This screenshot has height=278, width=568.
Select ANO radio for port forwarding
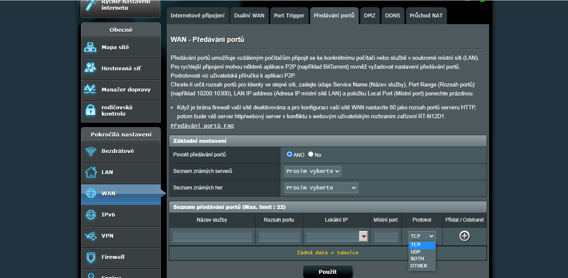point(289,154)
